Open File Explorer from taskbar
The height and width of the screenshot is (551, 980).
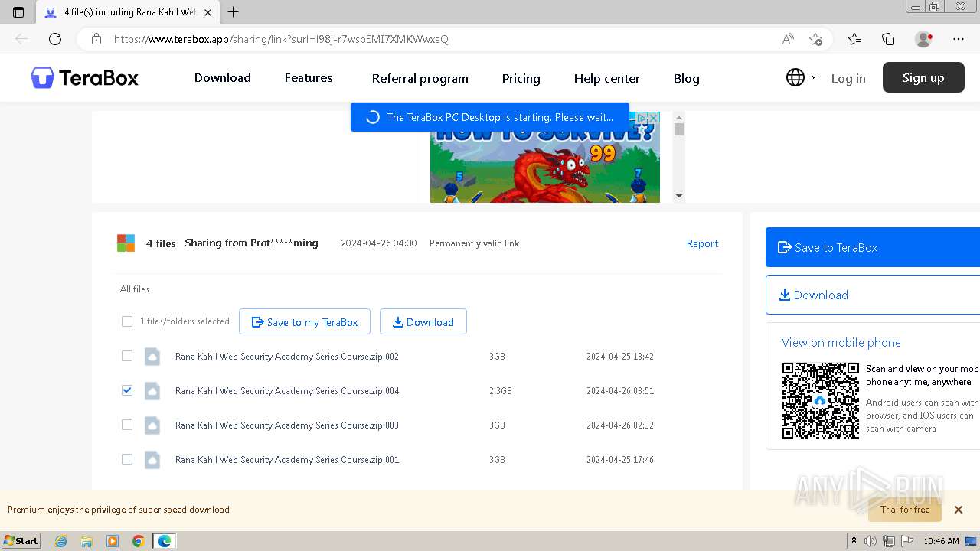tap(87, 541)
